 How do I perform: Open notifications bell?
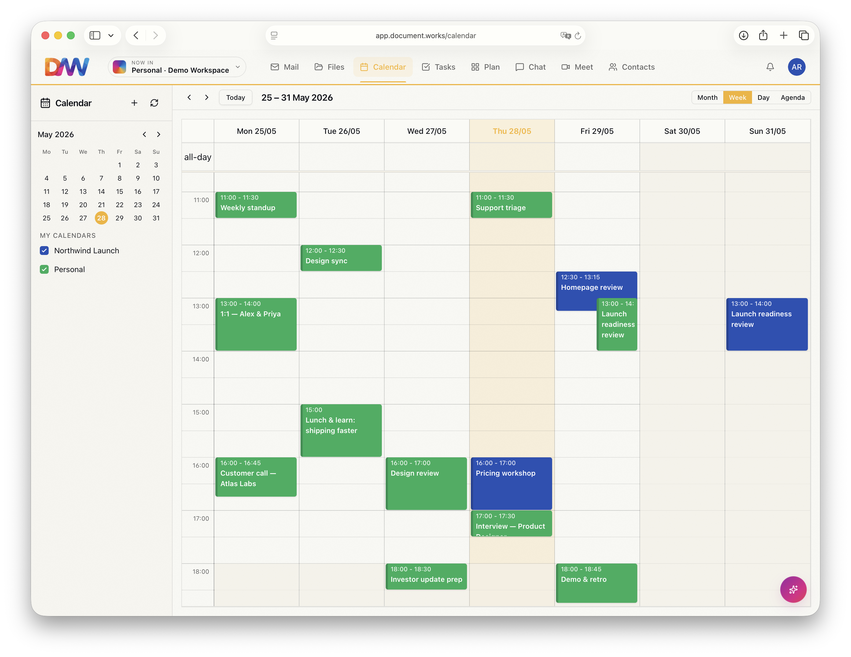tap(770, 67)
